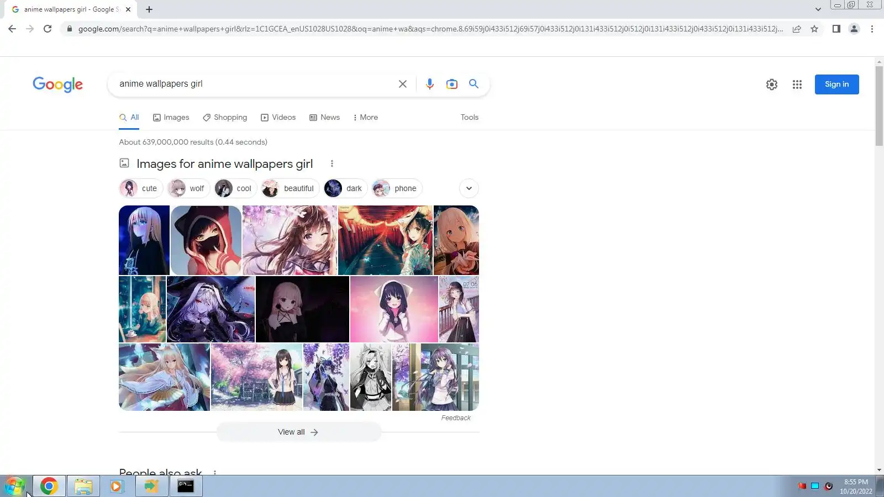Filter images by the wolf chip
Viewport: 884px width, 497px height.
click(188, 188)
